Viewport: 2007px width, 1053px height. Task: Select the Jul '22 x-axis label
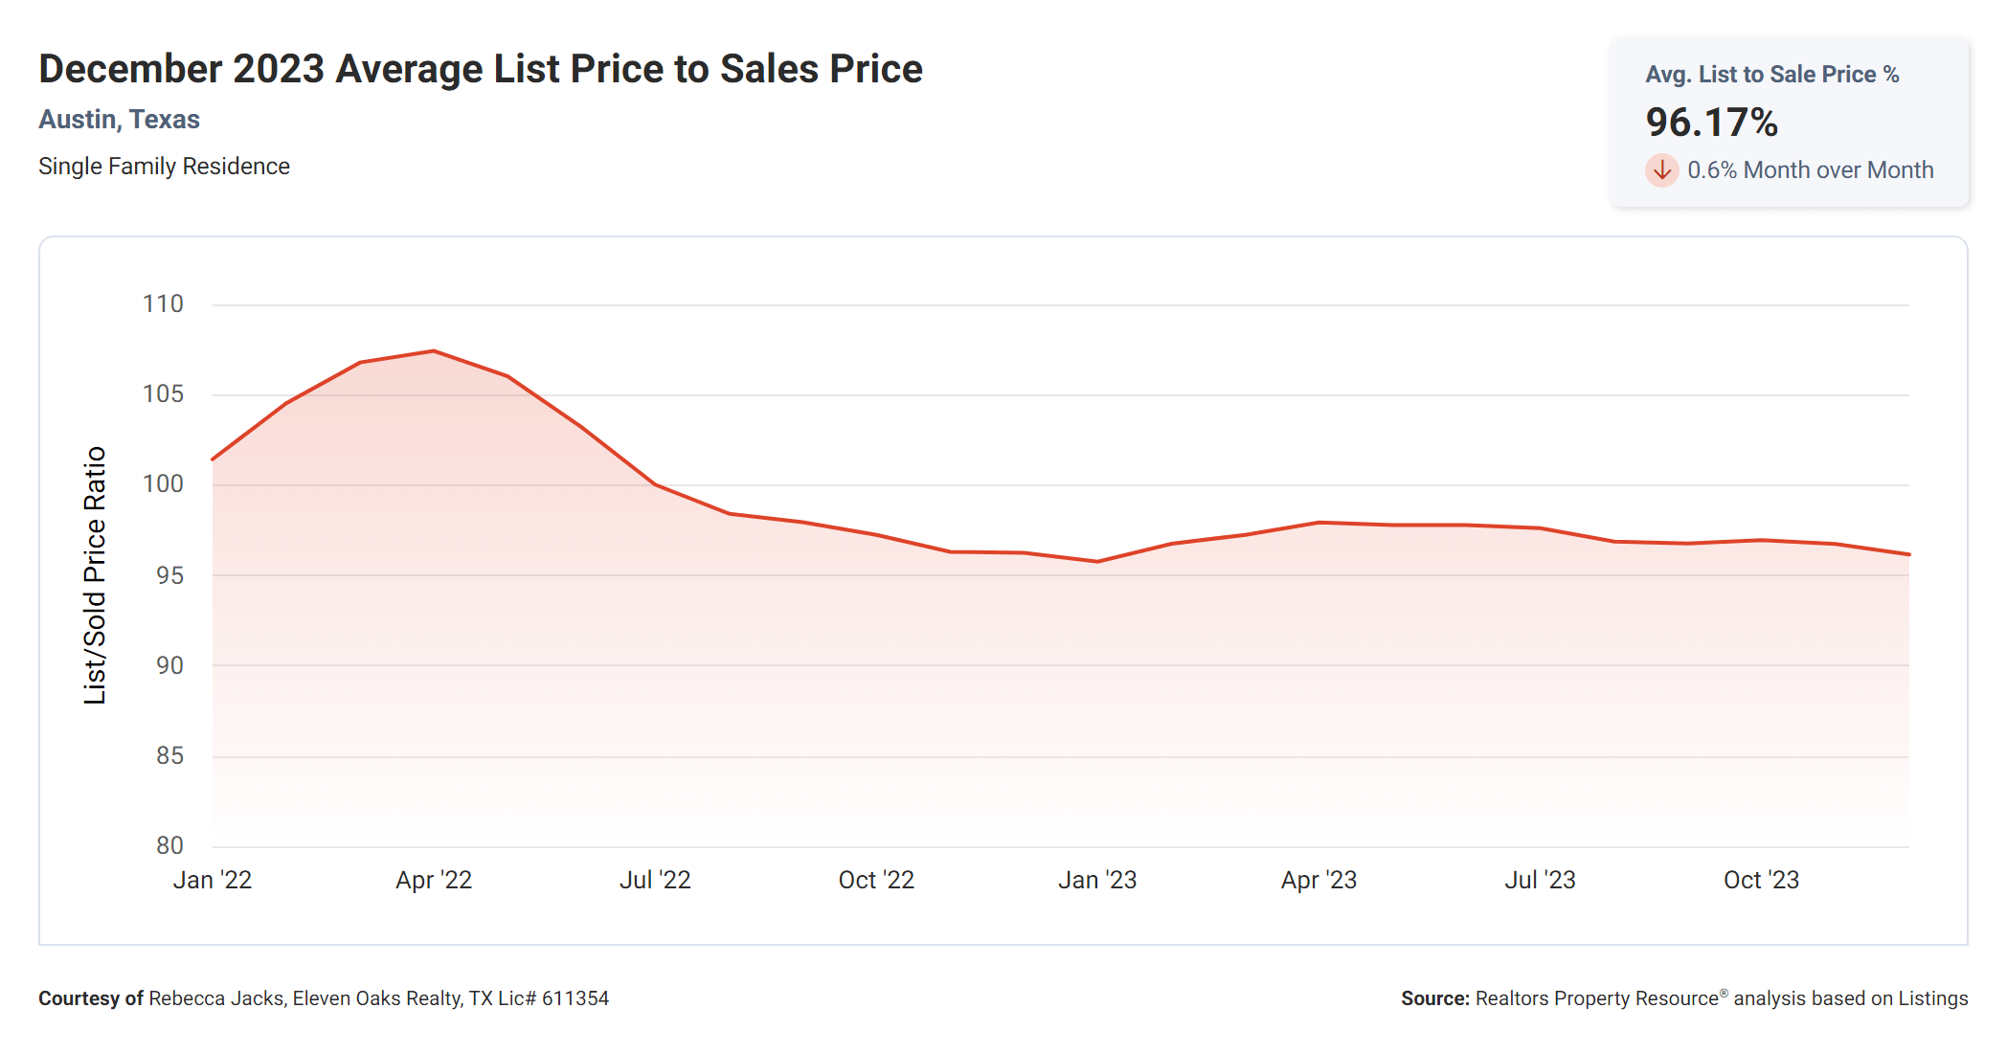(655, 880)
